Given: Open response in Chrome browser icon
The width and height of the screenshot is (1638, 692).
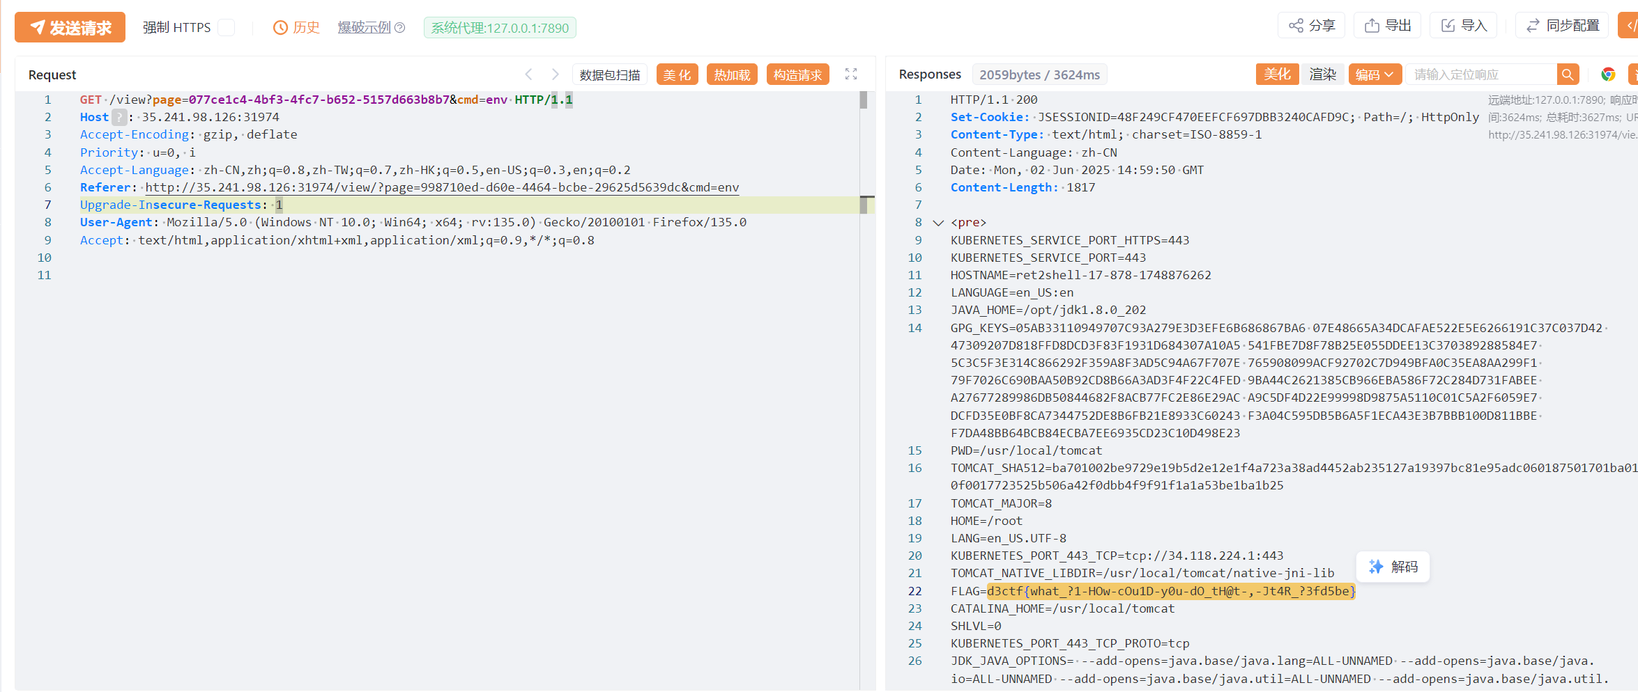Looking at the screenshot, I should pyautogui.click(x=1608, y=74).
